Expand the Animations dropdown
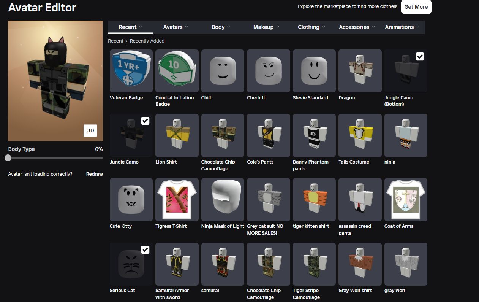The width and height of the screenshot is (479, 302). click(x=402, y=27)
